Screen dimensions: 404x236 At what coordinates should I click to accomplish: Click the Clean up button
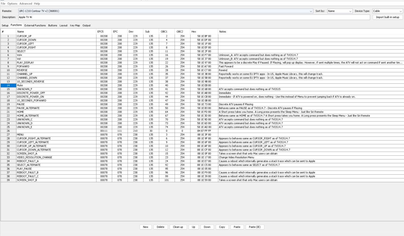point(178,227)
